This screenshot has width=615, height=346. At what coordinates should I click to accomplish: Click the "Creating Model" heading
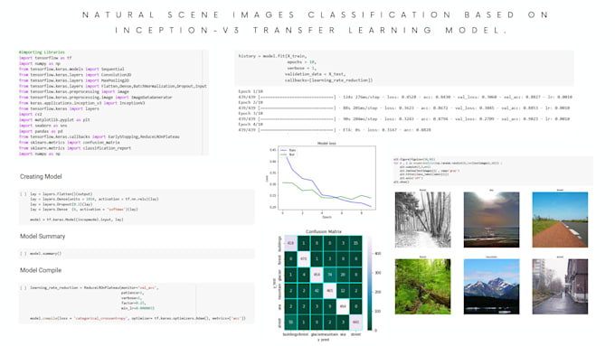(41, 177)
